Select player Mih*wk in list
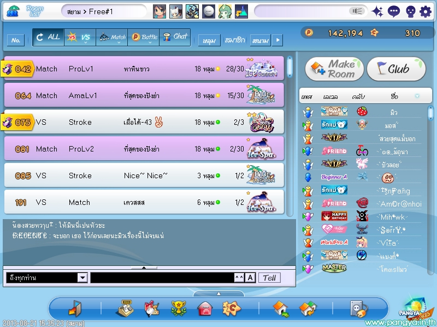 tap(362, 216)
